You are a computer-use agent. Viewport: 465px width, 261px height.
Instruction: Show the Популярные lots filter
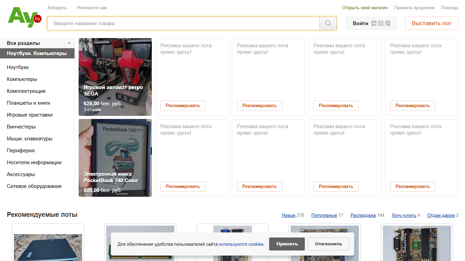tap(324, 215)
